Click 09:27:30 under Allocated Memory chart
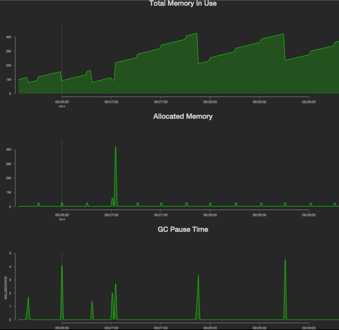The height and width of the screenshot is (330, 339). [161, 215]
